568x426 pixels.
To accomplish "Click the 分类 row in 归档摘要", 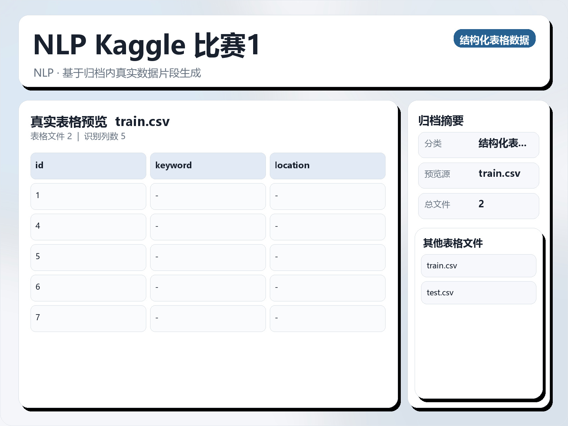I will coord(479,144).
